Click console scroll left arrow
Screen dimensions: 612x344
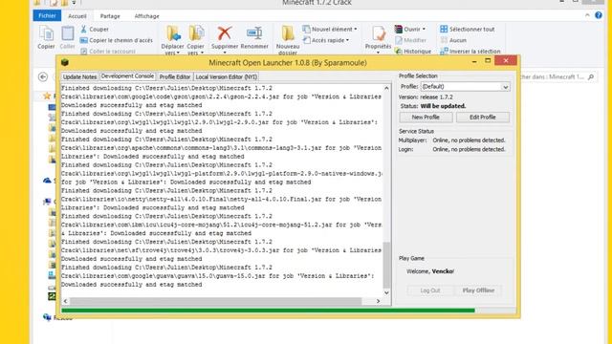pyautogui.click(x=65, y=301)
